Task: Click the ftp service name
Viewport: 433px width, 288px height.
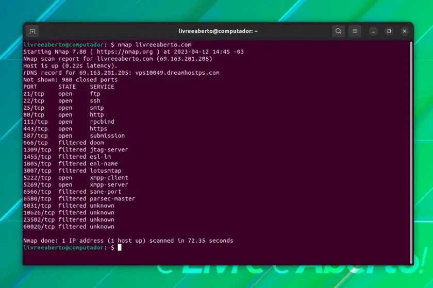Action: pyautogui.click(x=95, y=94)
